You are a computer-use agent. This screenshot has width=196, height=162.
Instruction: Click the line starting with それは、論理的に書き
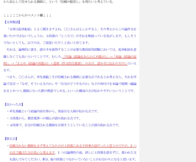click(71, 49)
